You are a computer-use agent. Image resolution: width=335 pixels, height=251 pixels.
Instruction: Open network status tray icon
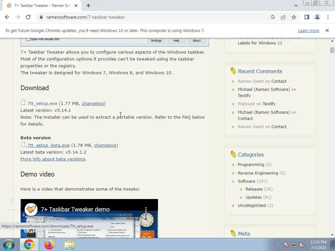tap(294, 245)
